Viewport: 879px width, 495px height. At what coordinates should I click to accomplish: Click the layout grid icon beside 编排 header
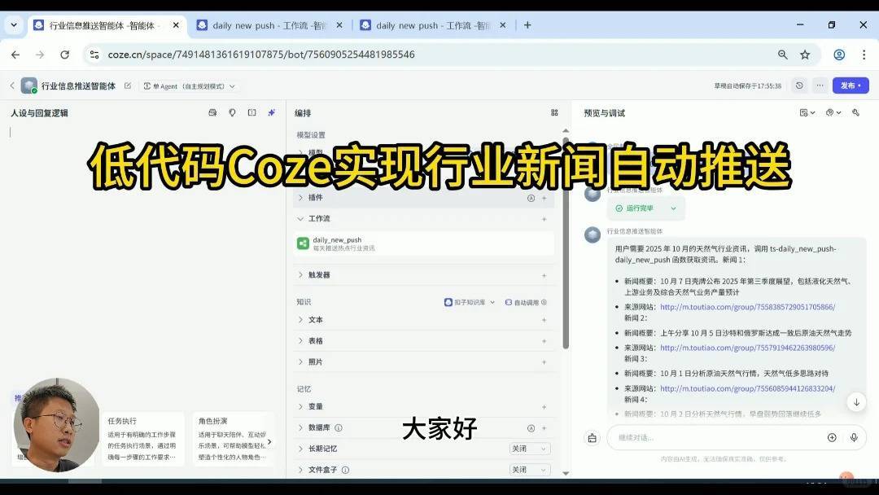click(554, 113)
